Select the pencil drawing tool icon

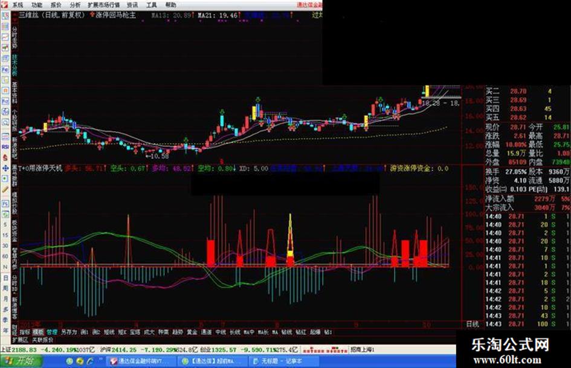coord(5,189)
